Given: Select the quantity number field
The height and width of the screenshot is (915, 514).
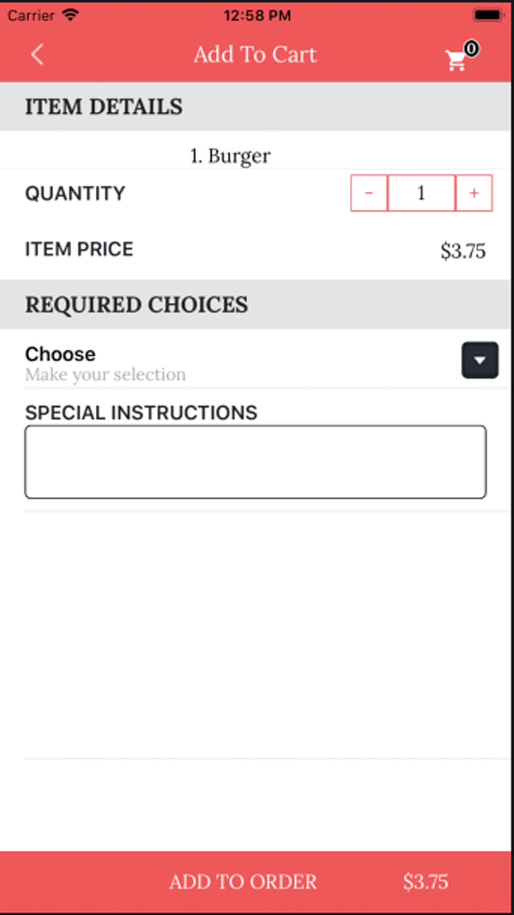Looking at the screenshot, I should [x=421, y=193].
